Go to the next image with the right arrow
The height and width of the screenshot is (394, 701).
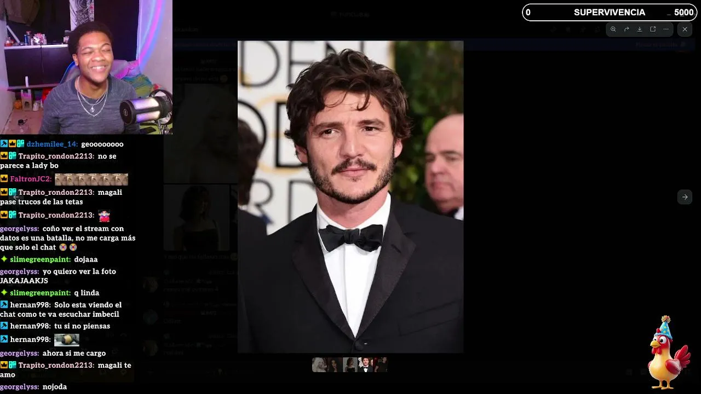coord(685,197)
